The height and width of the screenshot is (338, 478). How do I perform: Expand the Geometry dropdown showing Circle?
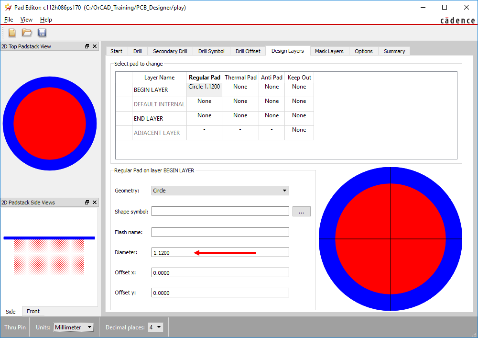click(x=220, y=191)
